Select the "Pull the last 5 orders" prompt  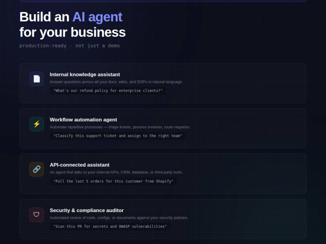point(113,181)
